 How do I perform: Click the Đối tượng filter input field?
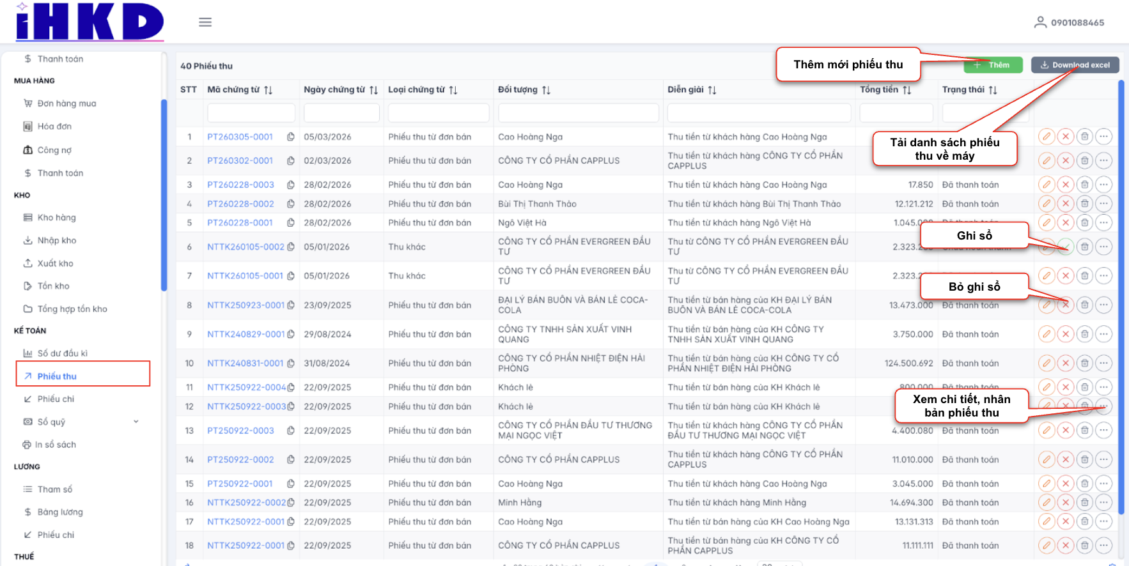pos(578,113)
